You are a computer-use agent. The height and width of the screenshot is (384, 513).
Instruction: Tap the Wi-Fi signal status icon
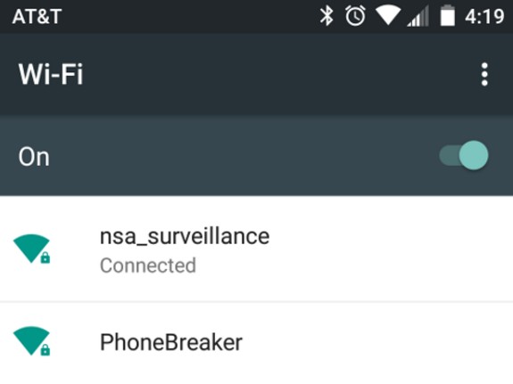pyautogui.click(x=388, y=16)
